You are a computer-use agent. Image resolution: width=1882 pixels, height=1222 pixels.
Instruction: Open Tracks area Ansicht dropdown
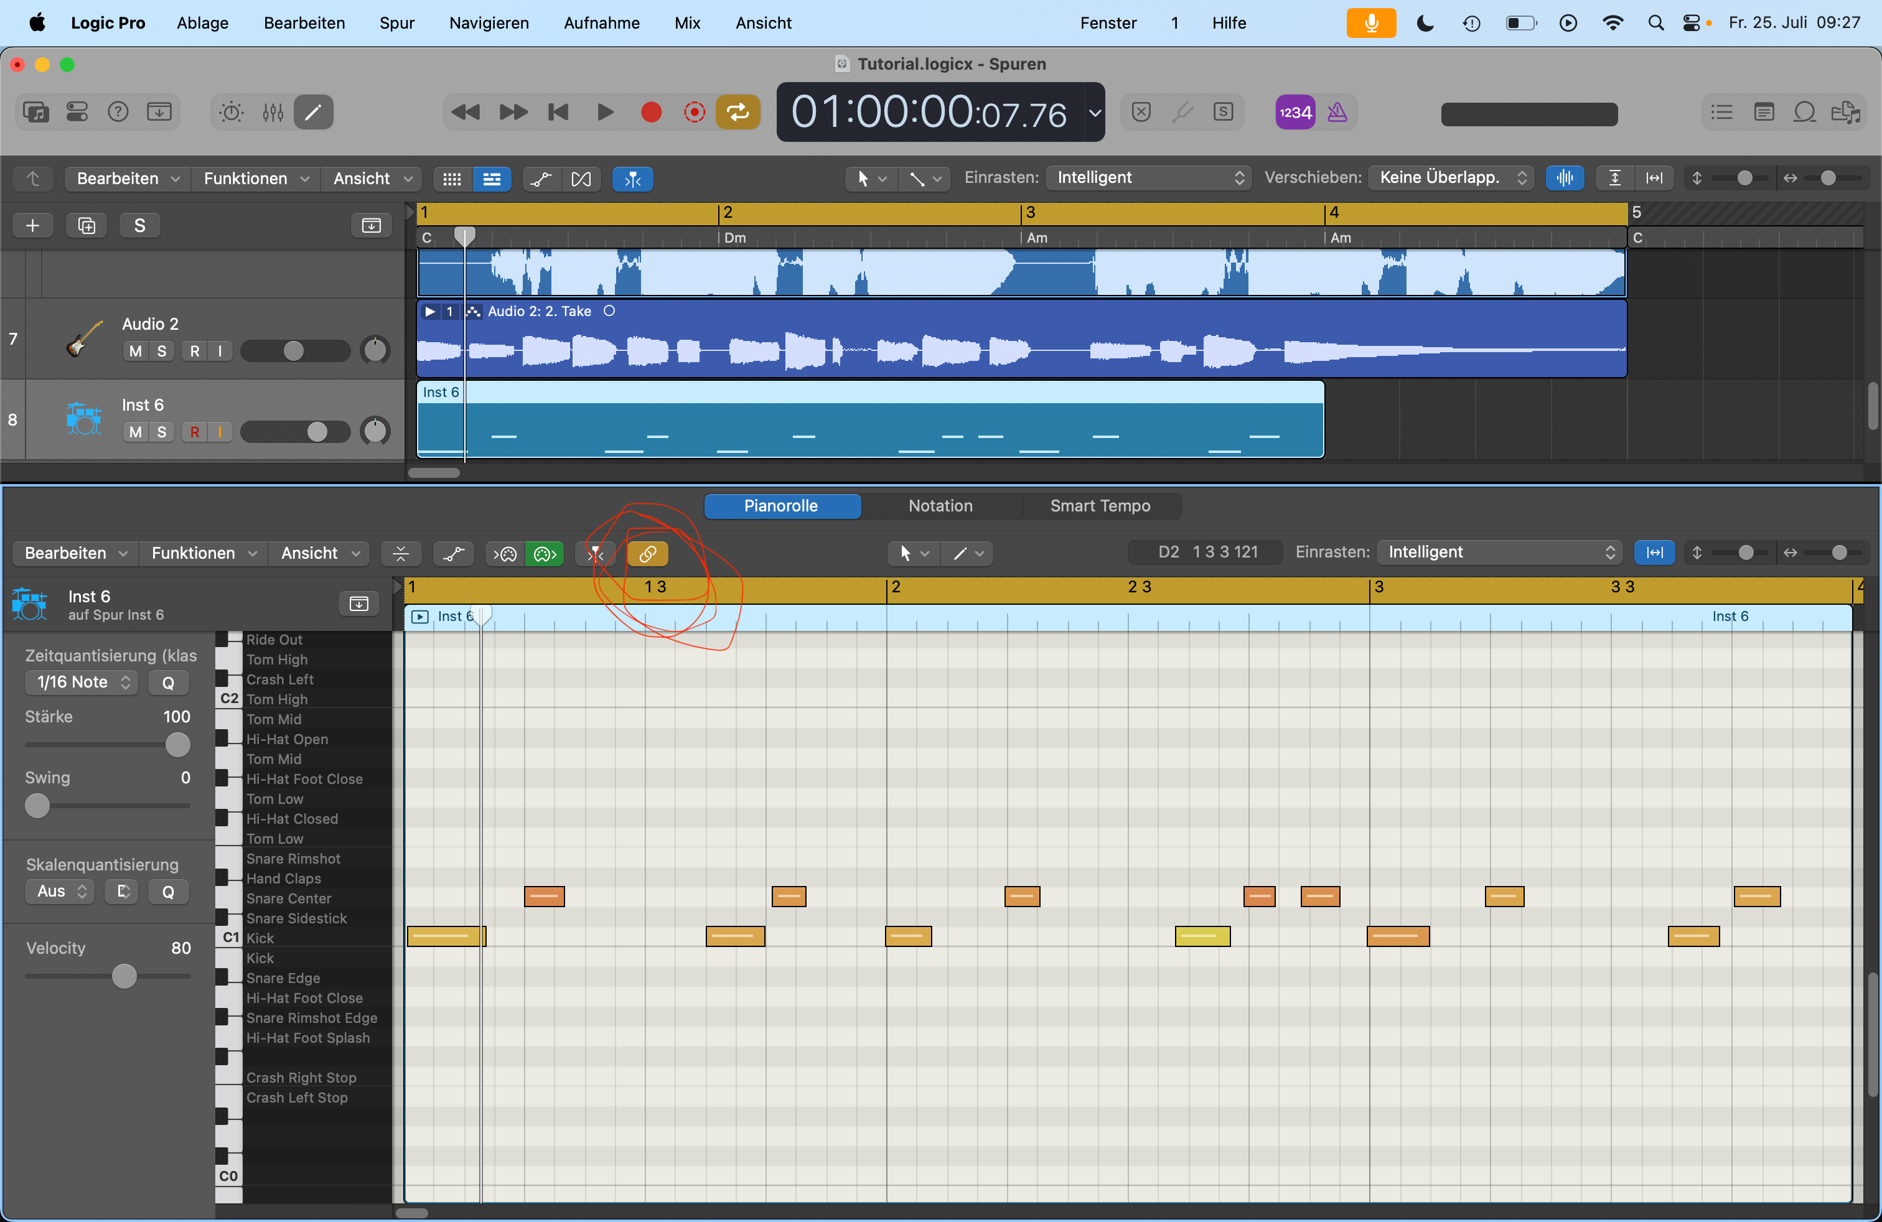pyautogui.click(x=372, y=179)
